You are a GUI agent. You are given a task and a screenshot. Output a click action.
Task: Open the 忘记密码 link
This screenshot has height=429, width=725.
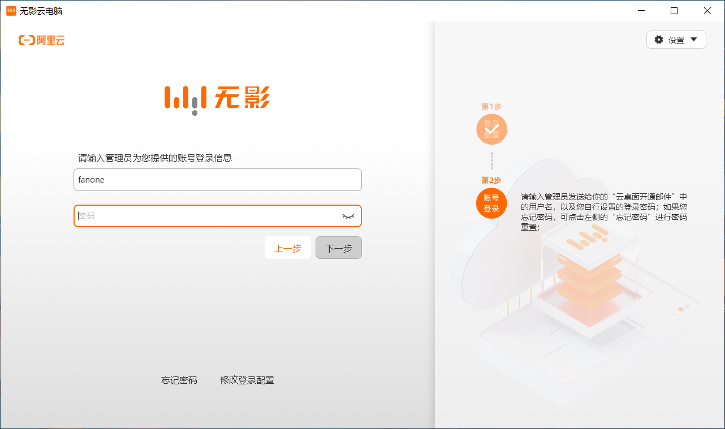[x=179, y=380]
